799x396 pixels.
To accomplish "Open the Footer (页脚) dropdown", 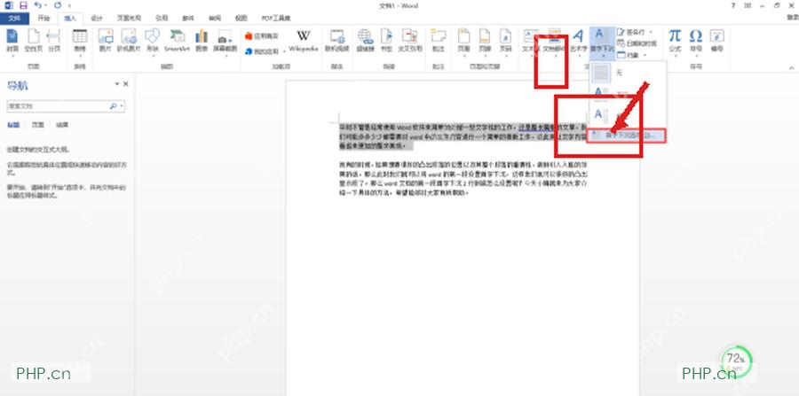I will click(485, 41).
